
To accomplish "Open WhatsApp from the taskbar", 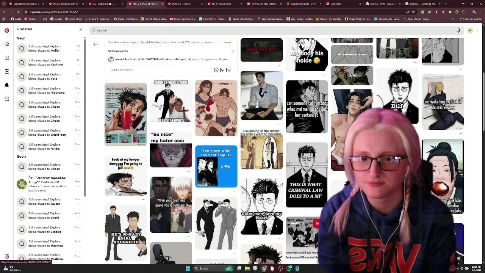I will pyautogui.click(x=289, y=268).
